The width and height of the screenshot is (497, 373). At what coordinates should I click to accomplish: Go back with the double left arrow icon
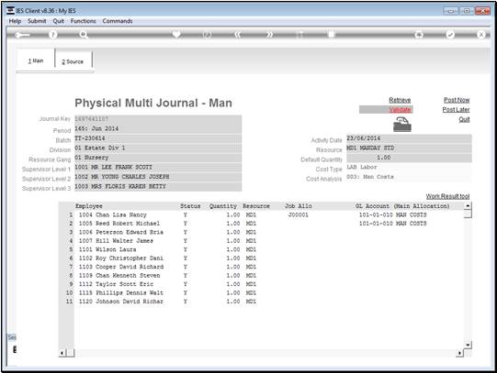click(238, 35)
